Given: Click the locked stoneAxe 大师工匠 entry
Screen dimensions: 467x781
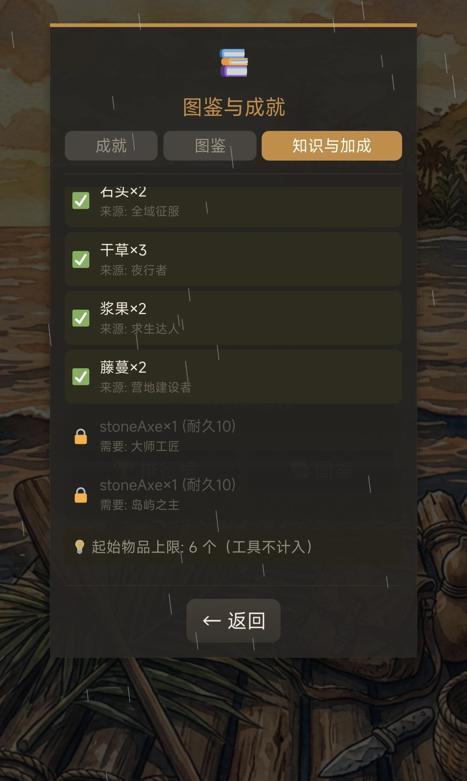Looking at the screenshot, I should [233, 436].
